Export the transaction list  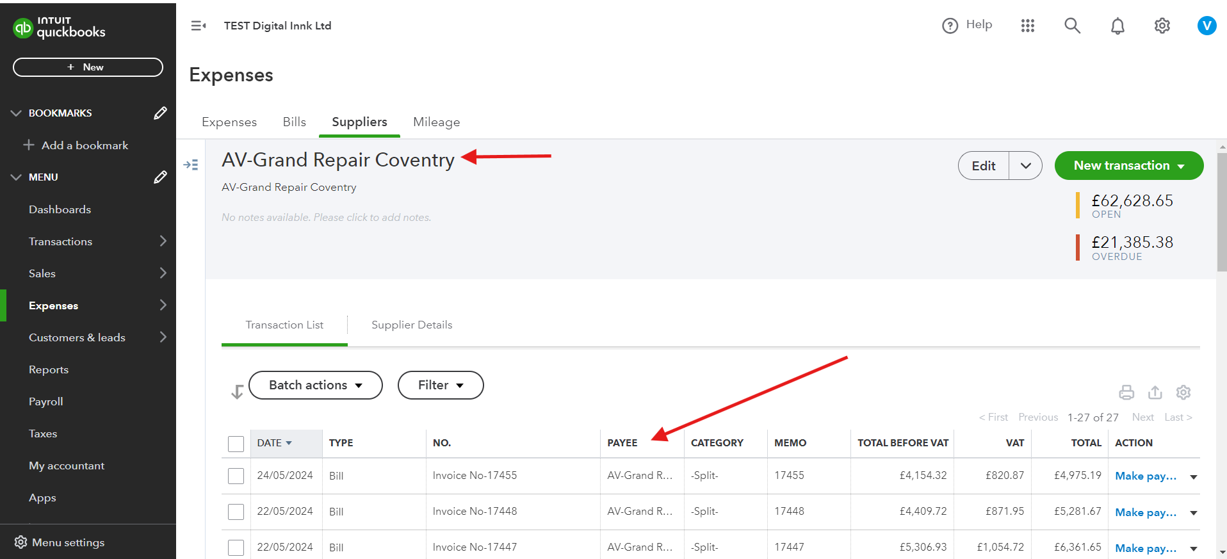point(1155,392)
